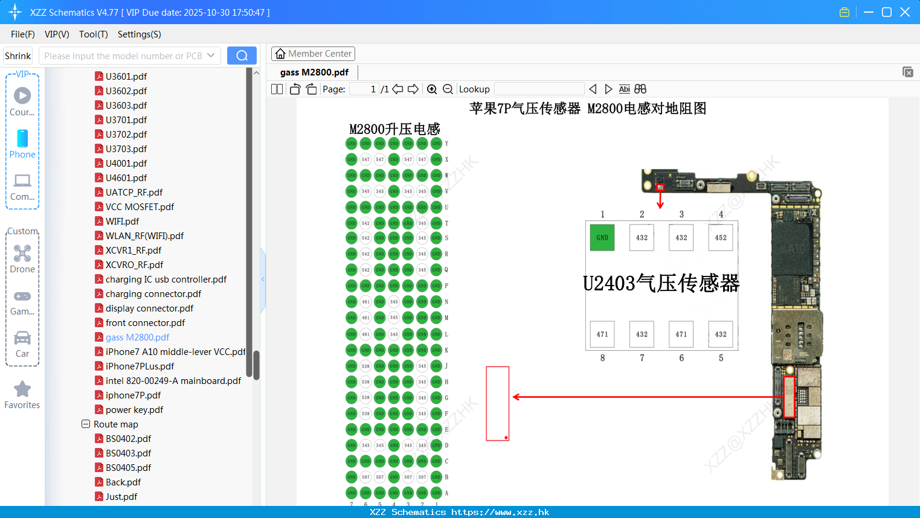This screenshot has width=920, height=518.
Task: Open the Settings(S) menu
Action: coord(140,34)
